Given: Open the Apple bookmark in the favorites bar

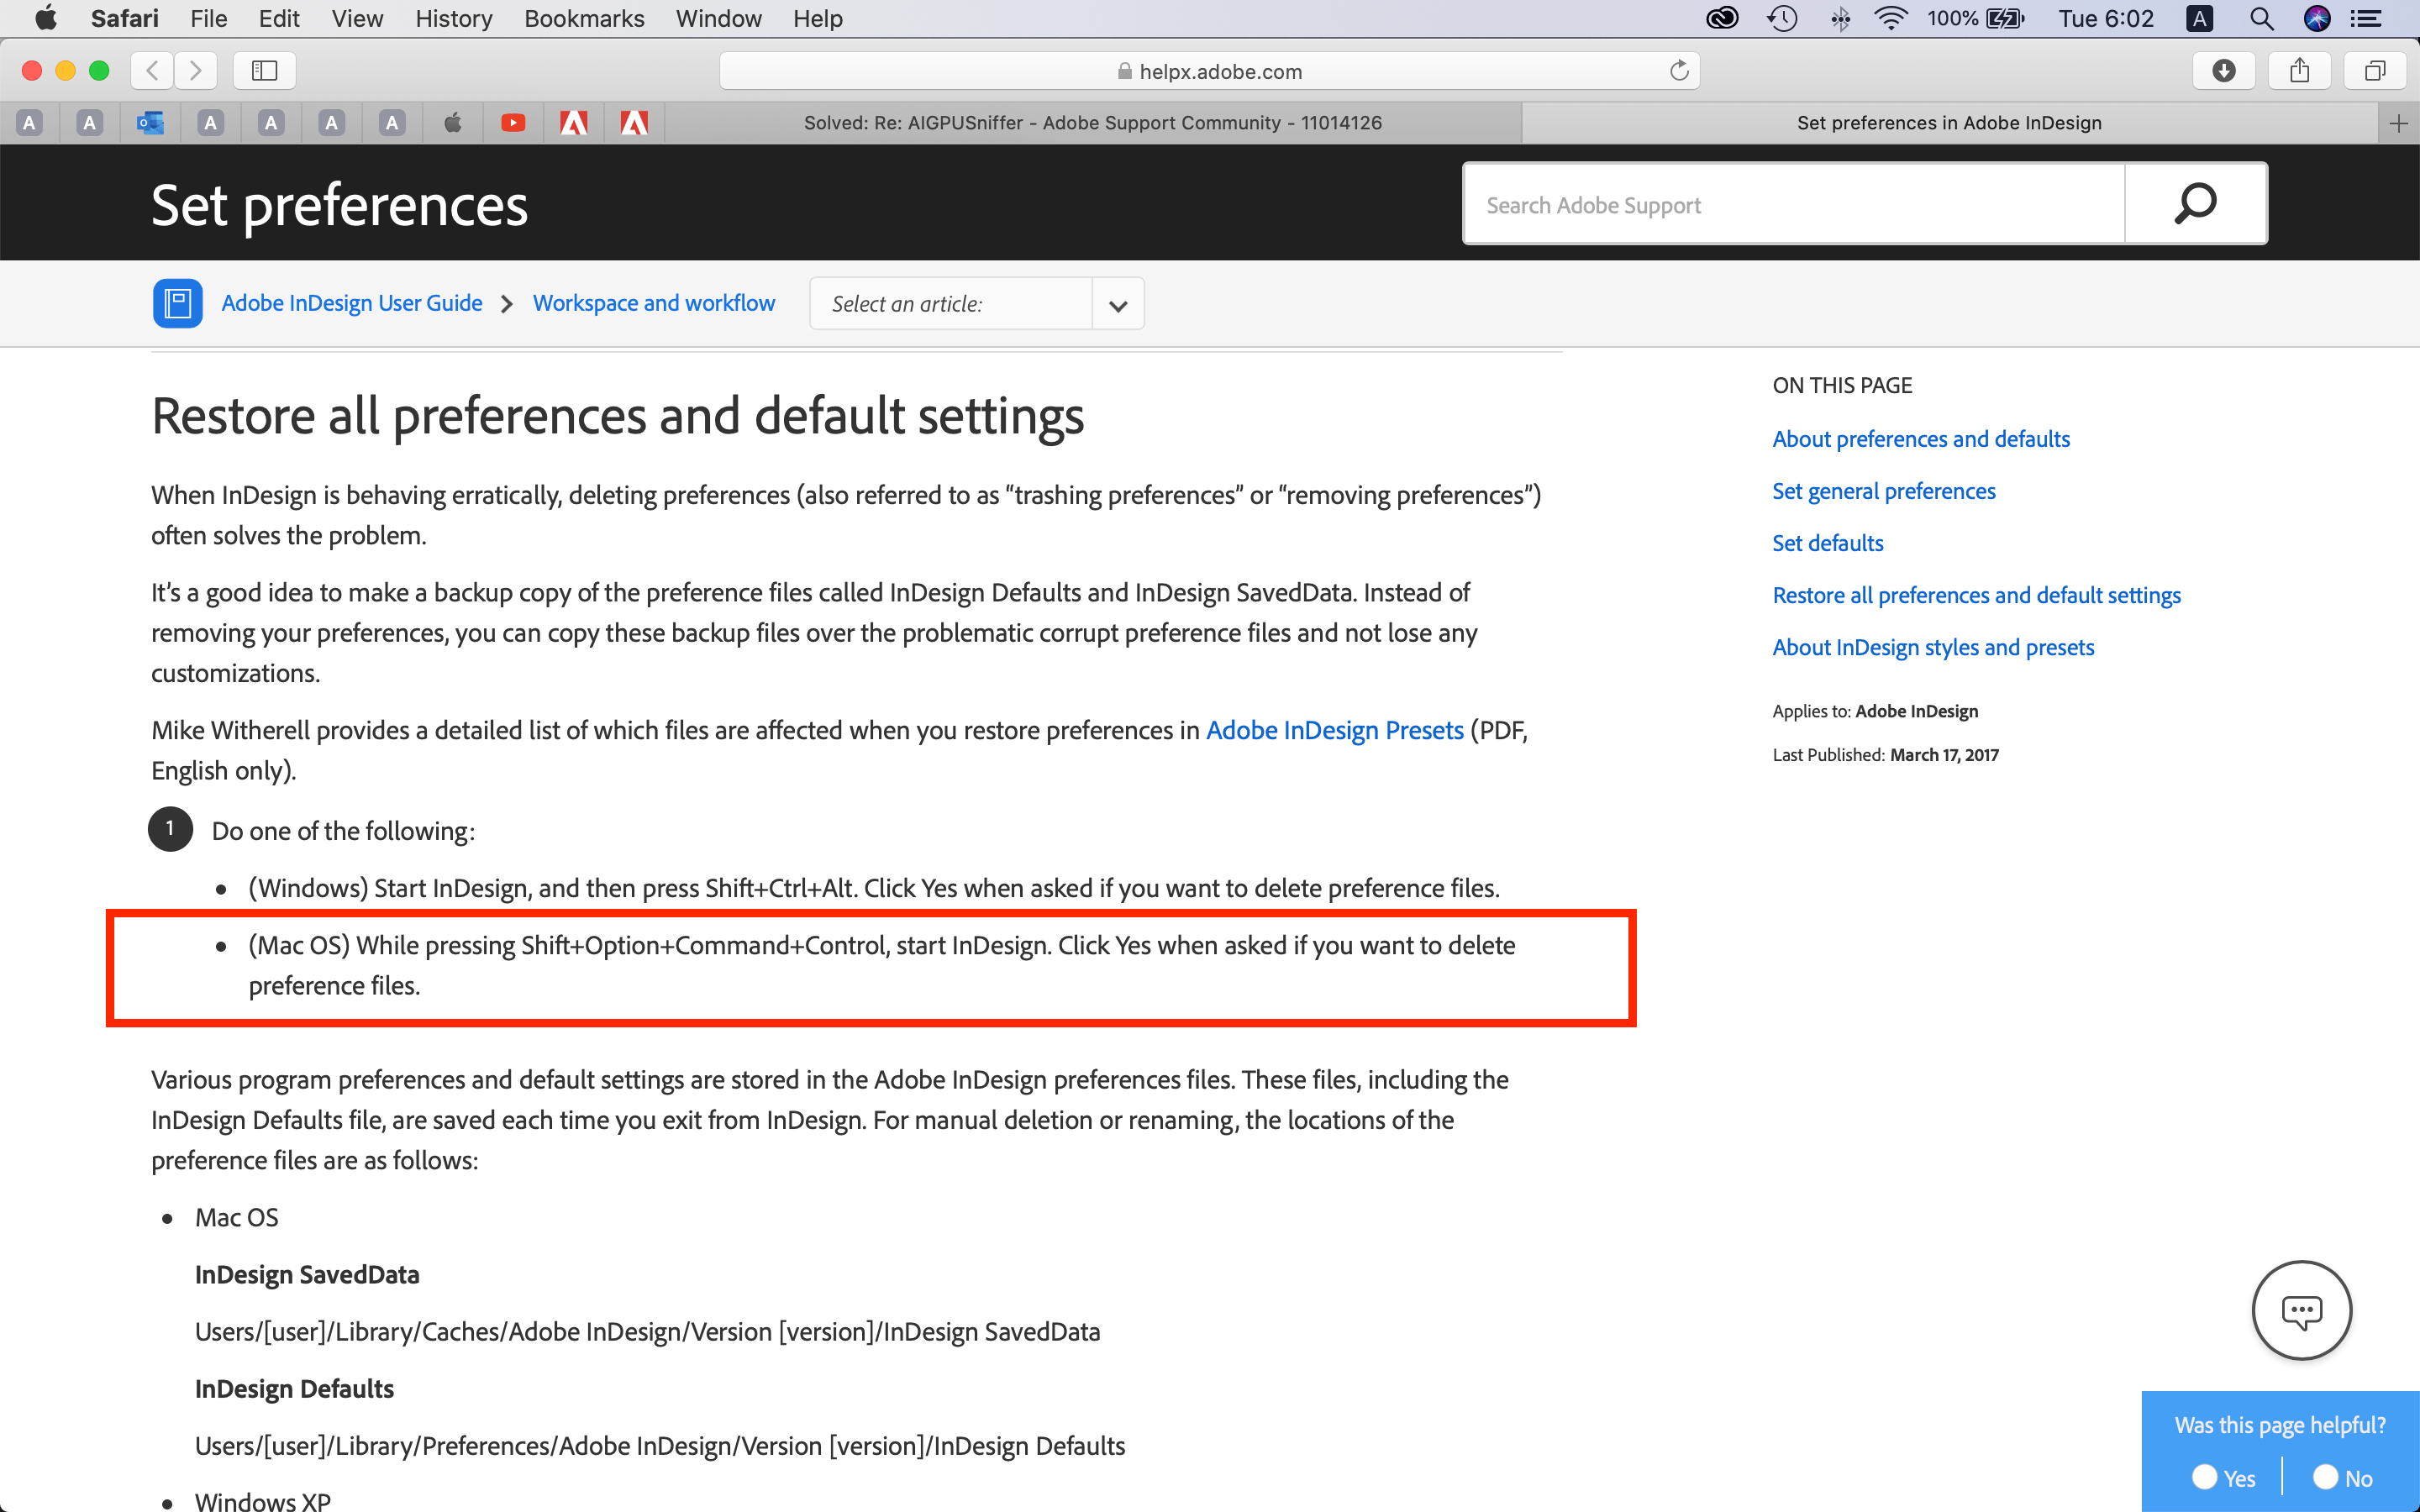Looking at the screenshot, I should coord(453,122).
